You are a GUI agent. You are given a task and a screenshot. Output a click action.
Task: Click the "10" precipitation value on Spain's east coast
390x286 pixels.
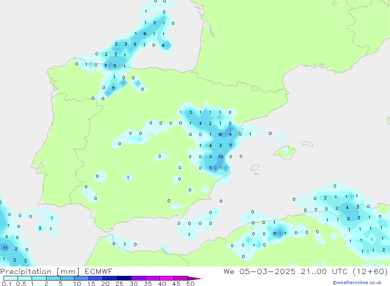(221, 157)
